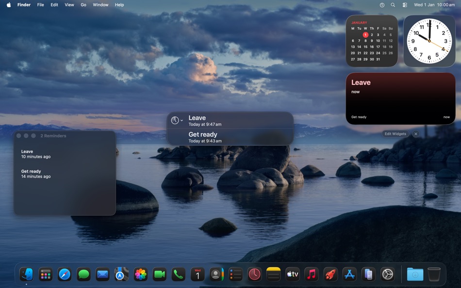Open the Window menu
The height and width of the screenshot is (288, 461).
click(100, 5)
